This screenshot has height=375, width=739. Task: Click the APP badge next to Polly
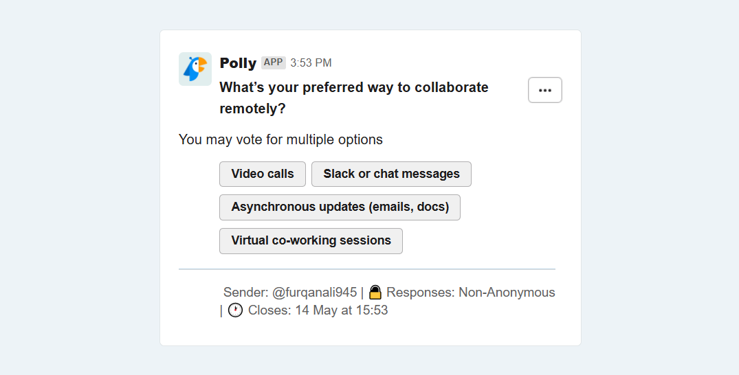tap(274, 62)
